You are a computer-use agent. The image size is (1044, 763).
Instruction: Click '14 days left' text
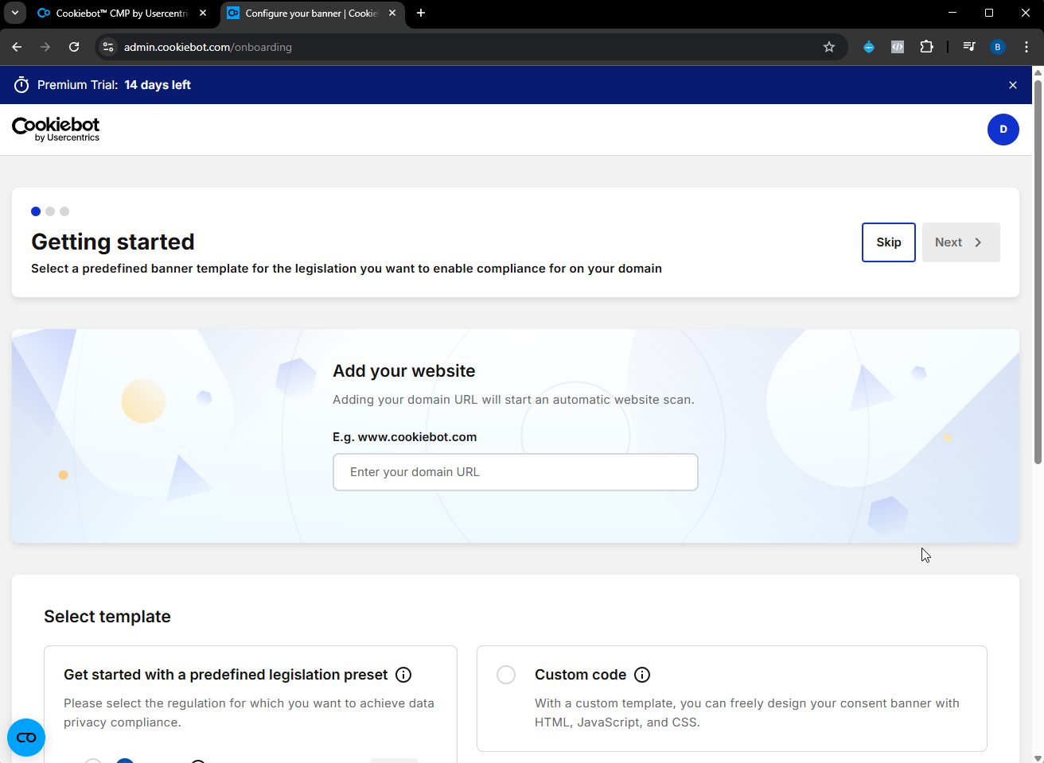158,85
